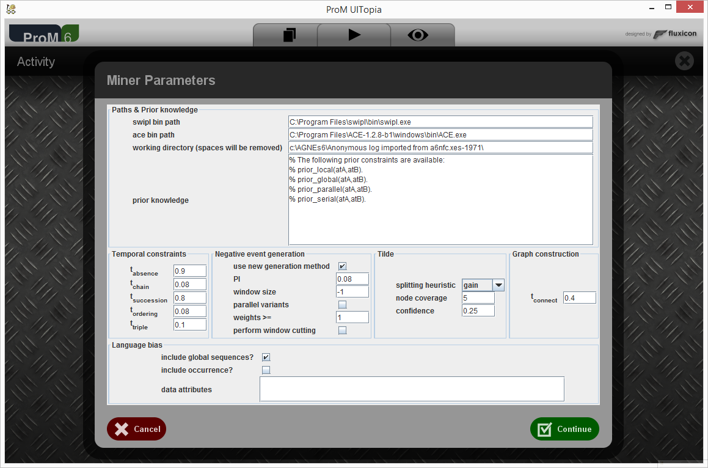Click the '% prior_global(atA,atB).' line

pyautogui.click(x=329, y=180)
